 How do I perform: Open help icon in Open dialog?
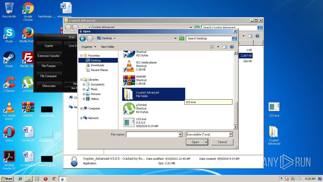[232, 47]
